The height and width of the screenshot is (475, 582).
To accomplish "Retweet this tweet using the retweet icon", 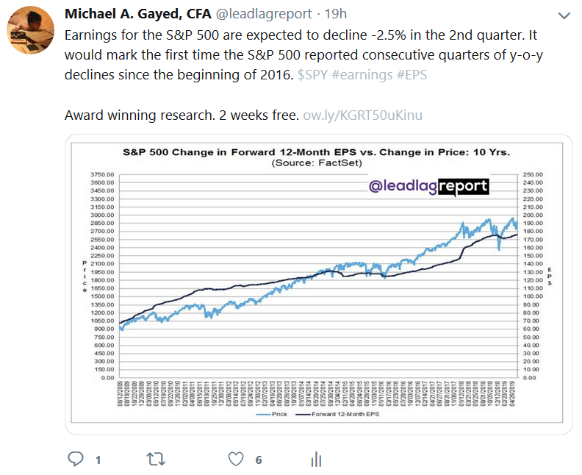I will click(x=156, y=460).
